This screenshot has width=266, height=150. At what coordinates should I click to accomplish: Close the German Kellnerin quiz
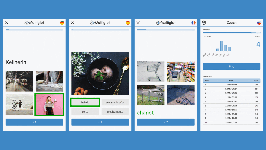(x=6, y=23)
